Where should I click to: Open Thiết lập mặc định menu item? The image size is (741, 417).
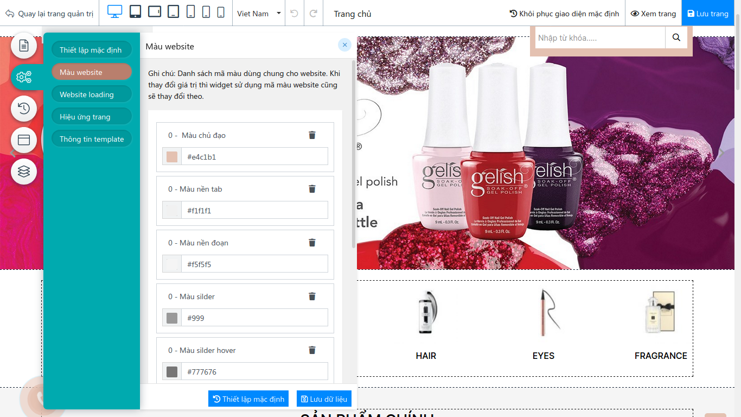tap(92, 50)
